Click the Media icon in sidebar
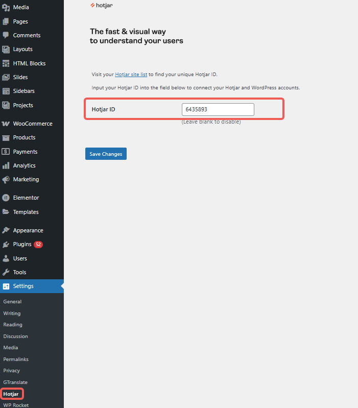358x408 pixels. coord(6,7)
